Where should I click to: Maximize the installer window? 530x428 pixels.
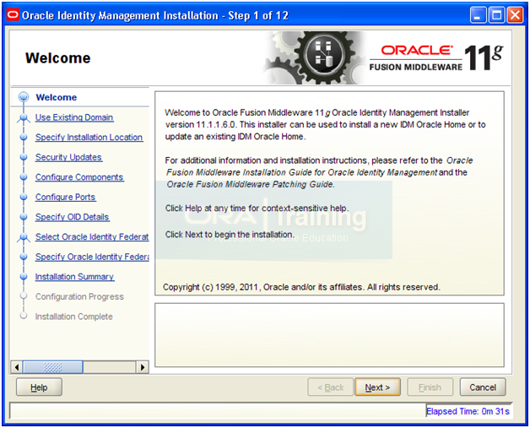click(x=496, y=15)
